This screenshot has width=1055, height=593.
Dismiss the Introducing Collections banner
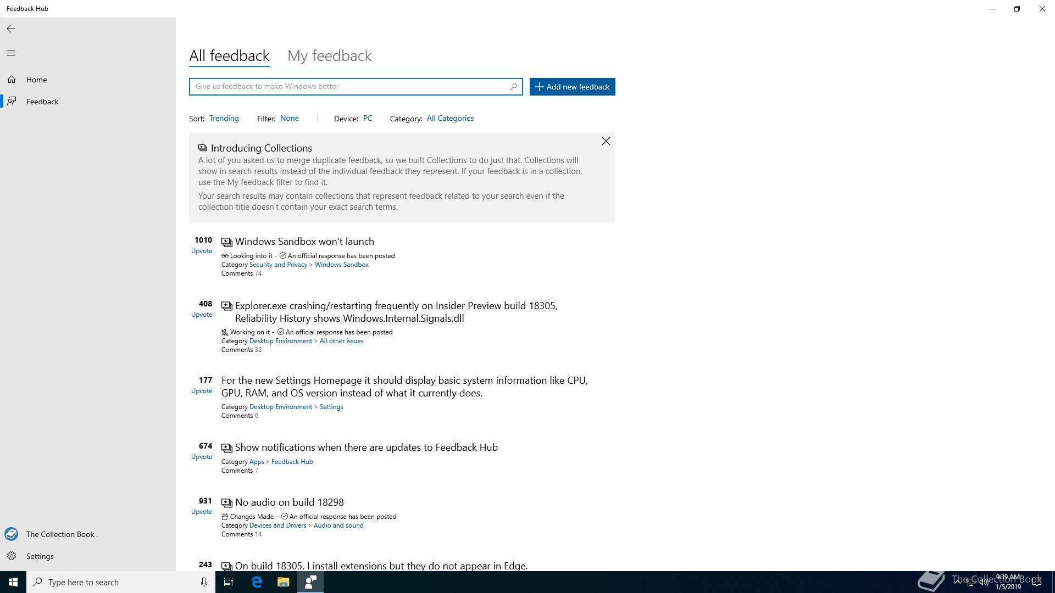[x=606, y=142]
